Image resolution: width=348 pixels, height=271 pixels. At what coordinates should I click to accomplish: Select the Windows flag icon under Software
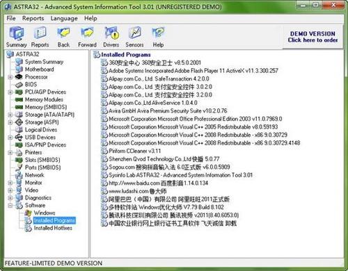(29, 213)
